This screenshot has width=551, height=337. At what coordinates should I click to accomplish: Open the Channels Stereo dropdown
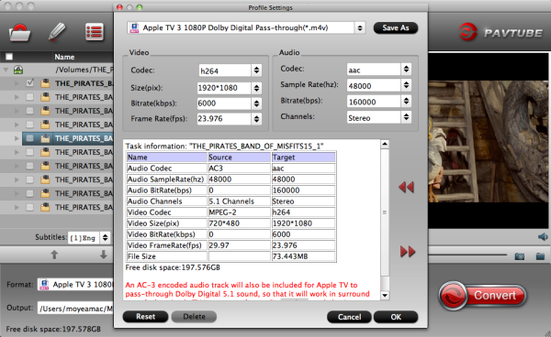click(406, 117)
